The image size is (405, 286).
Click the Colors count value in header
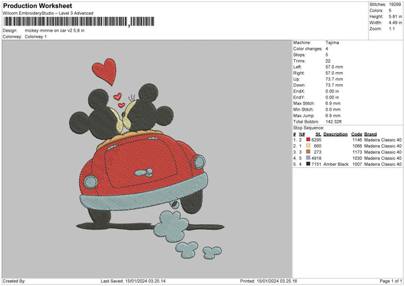390,11
